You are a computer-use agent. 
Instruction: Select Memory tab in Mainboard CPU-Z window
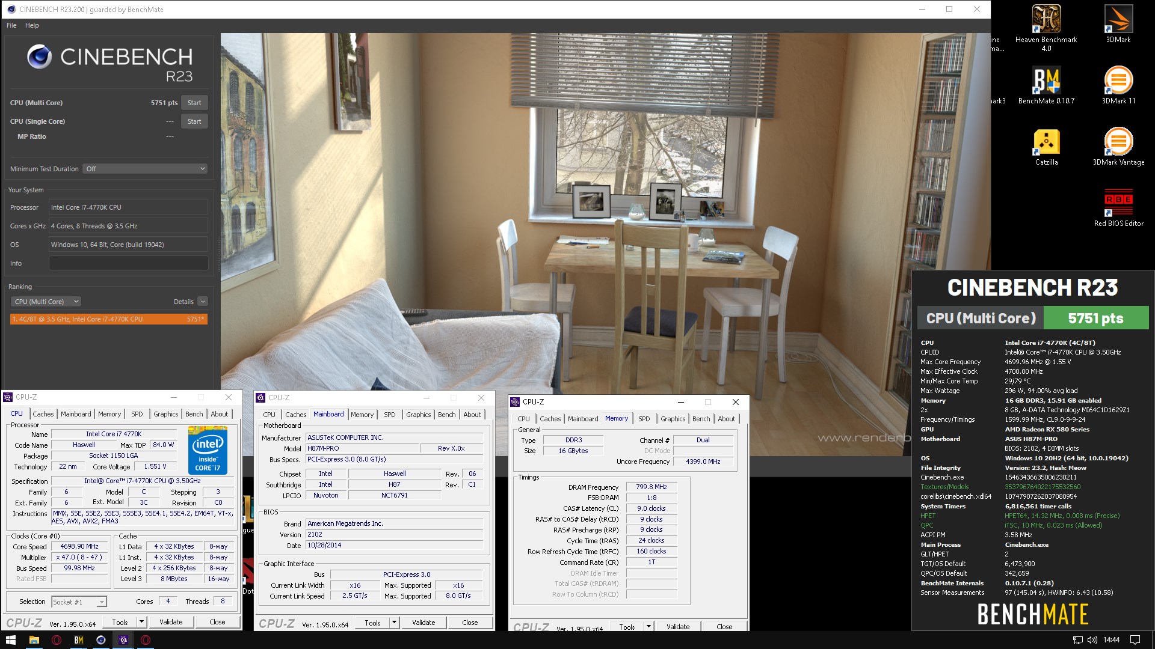[362, 415]
